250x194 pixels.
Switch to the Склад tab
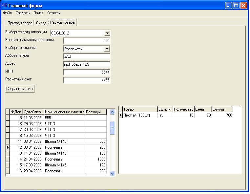41,23
